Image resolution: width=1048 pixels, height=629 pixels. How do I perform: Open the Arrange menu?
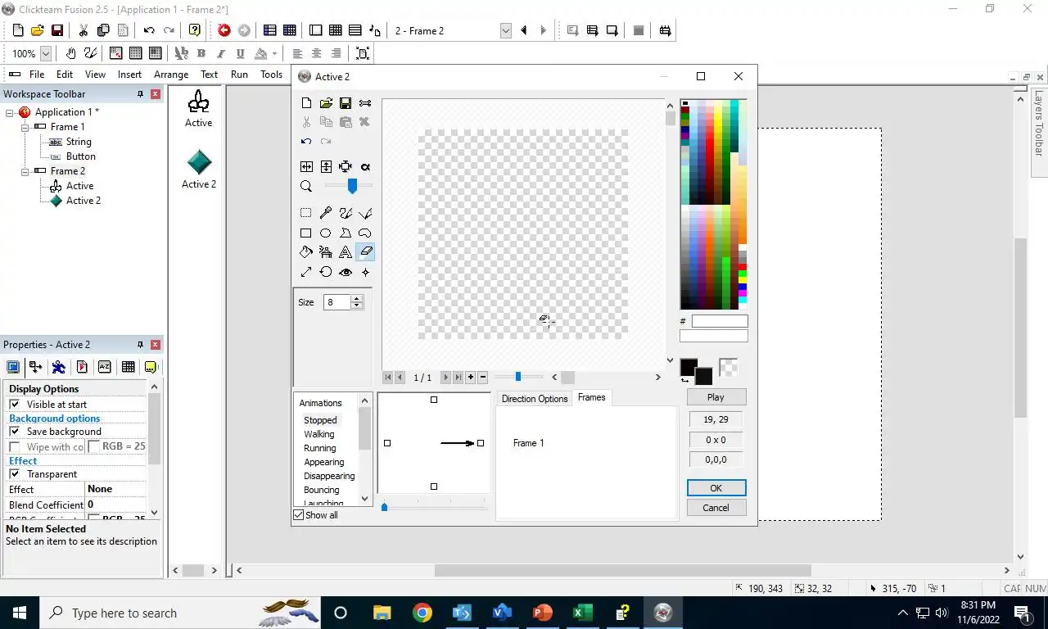point(171,75)
